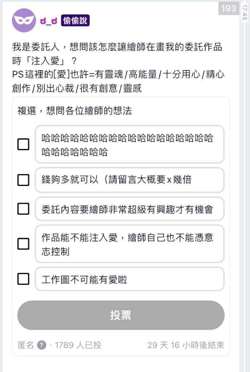Image resolution: width=250 pixels, height=372 pixels.
Task: Select the 錢夠多就可以 option box
Action: 130,180
